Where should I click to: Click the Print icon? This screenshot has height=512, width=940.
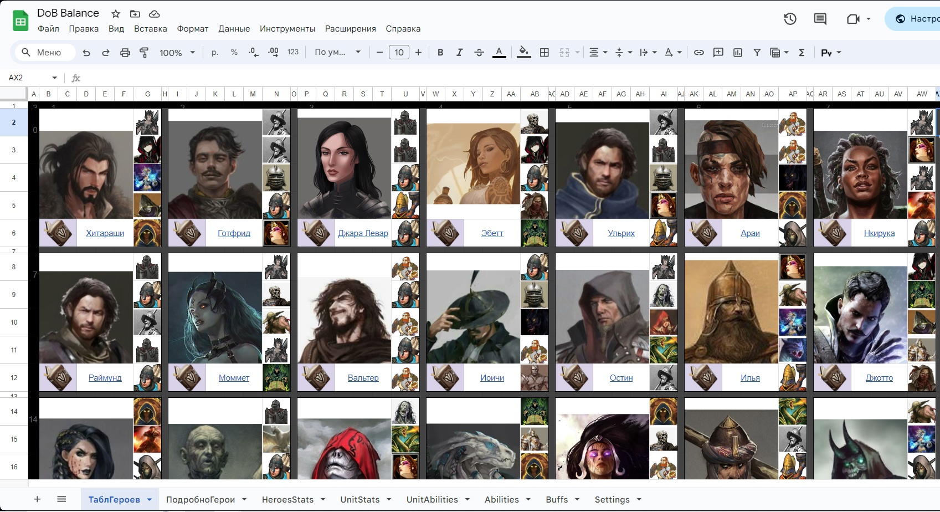(x=125, y=53)
